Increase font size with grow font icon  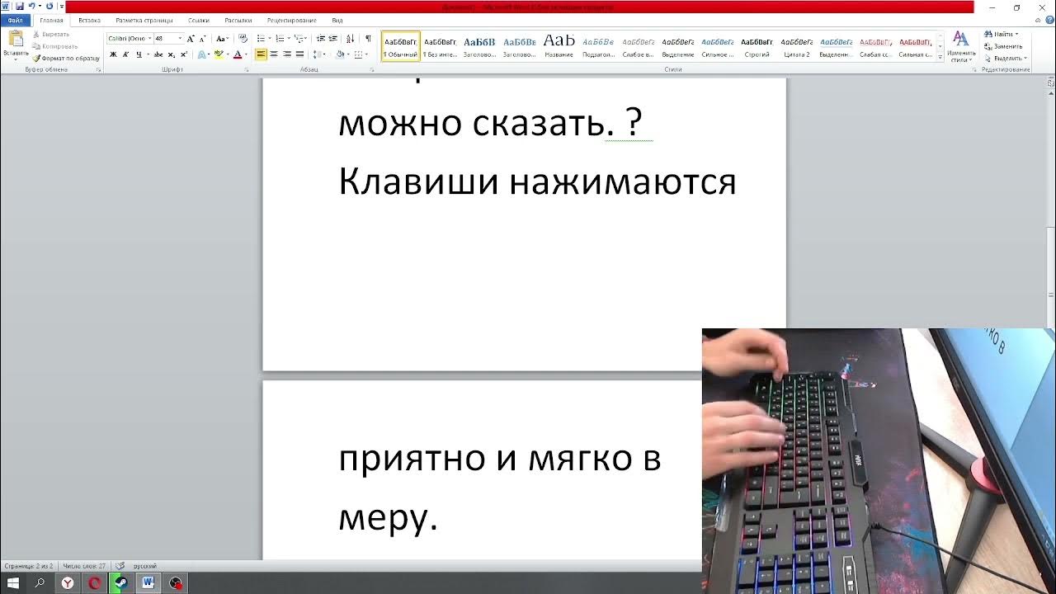[191, 39]
